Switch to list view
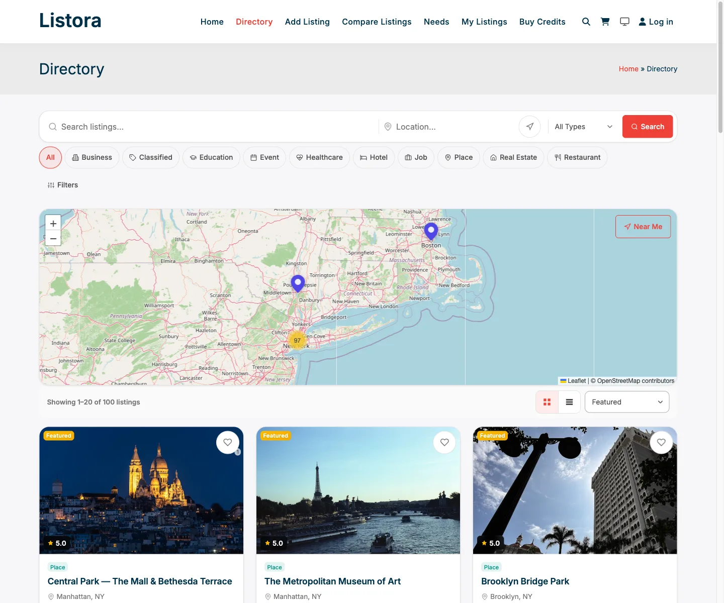 (x=569, y=402)
